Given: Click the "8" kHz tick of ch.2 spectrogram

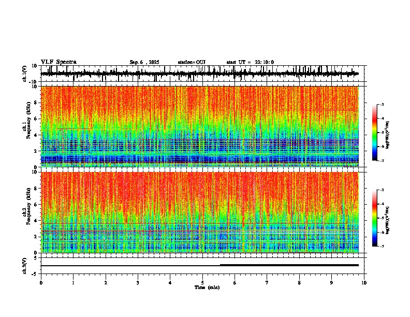Looking at the screenshot, I should pos(36,189).
